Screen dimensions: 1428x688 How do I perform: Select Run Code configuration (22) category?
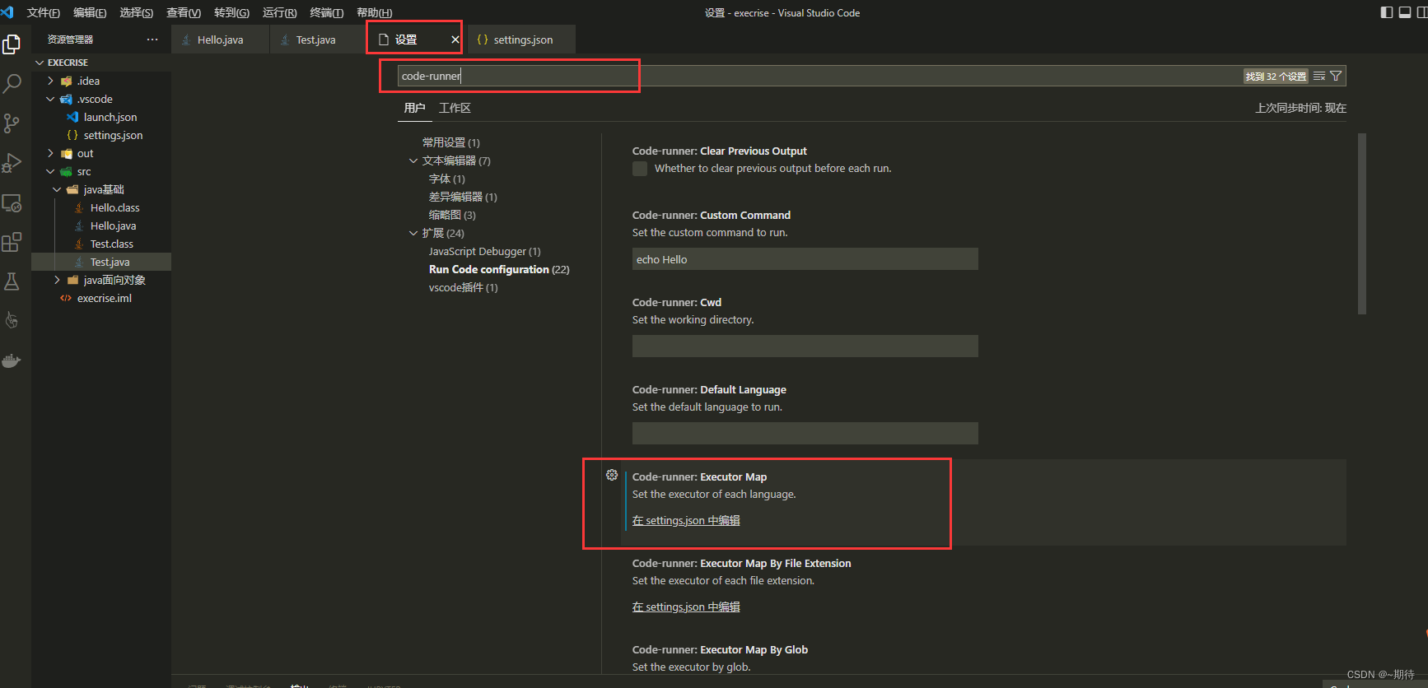(499, 269)
